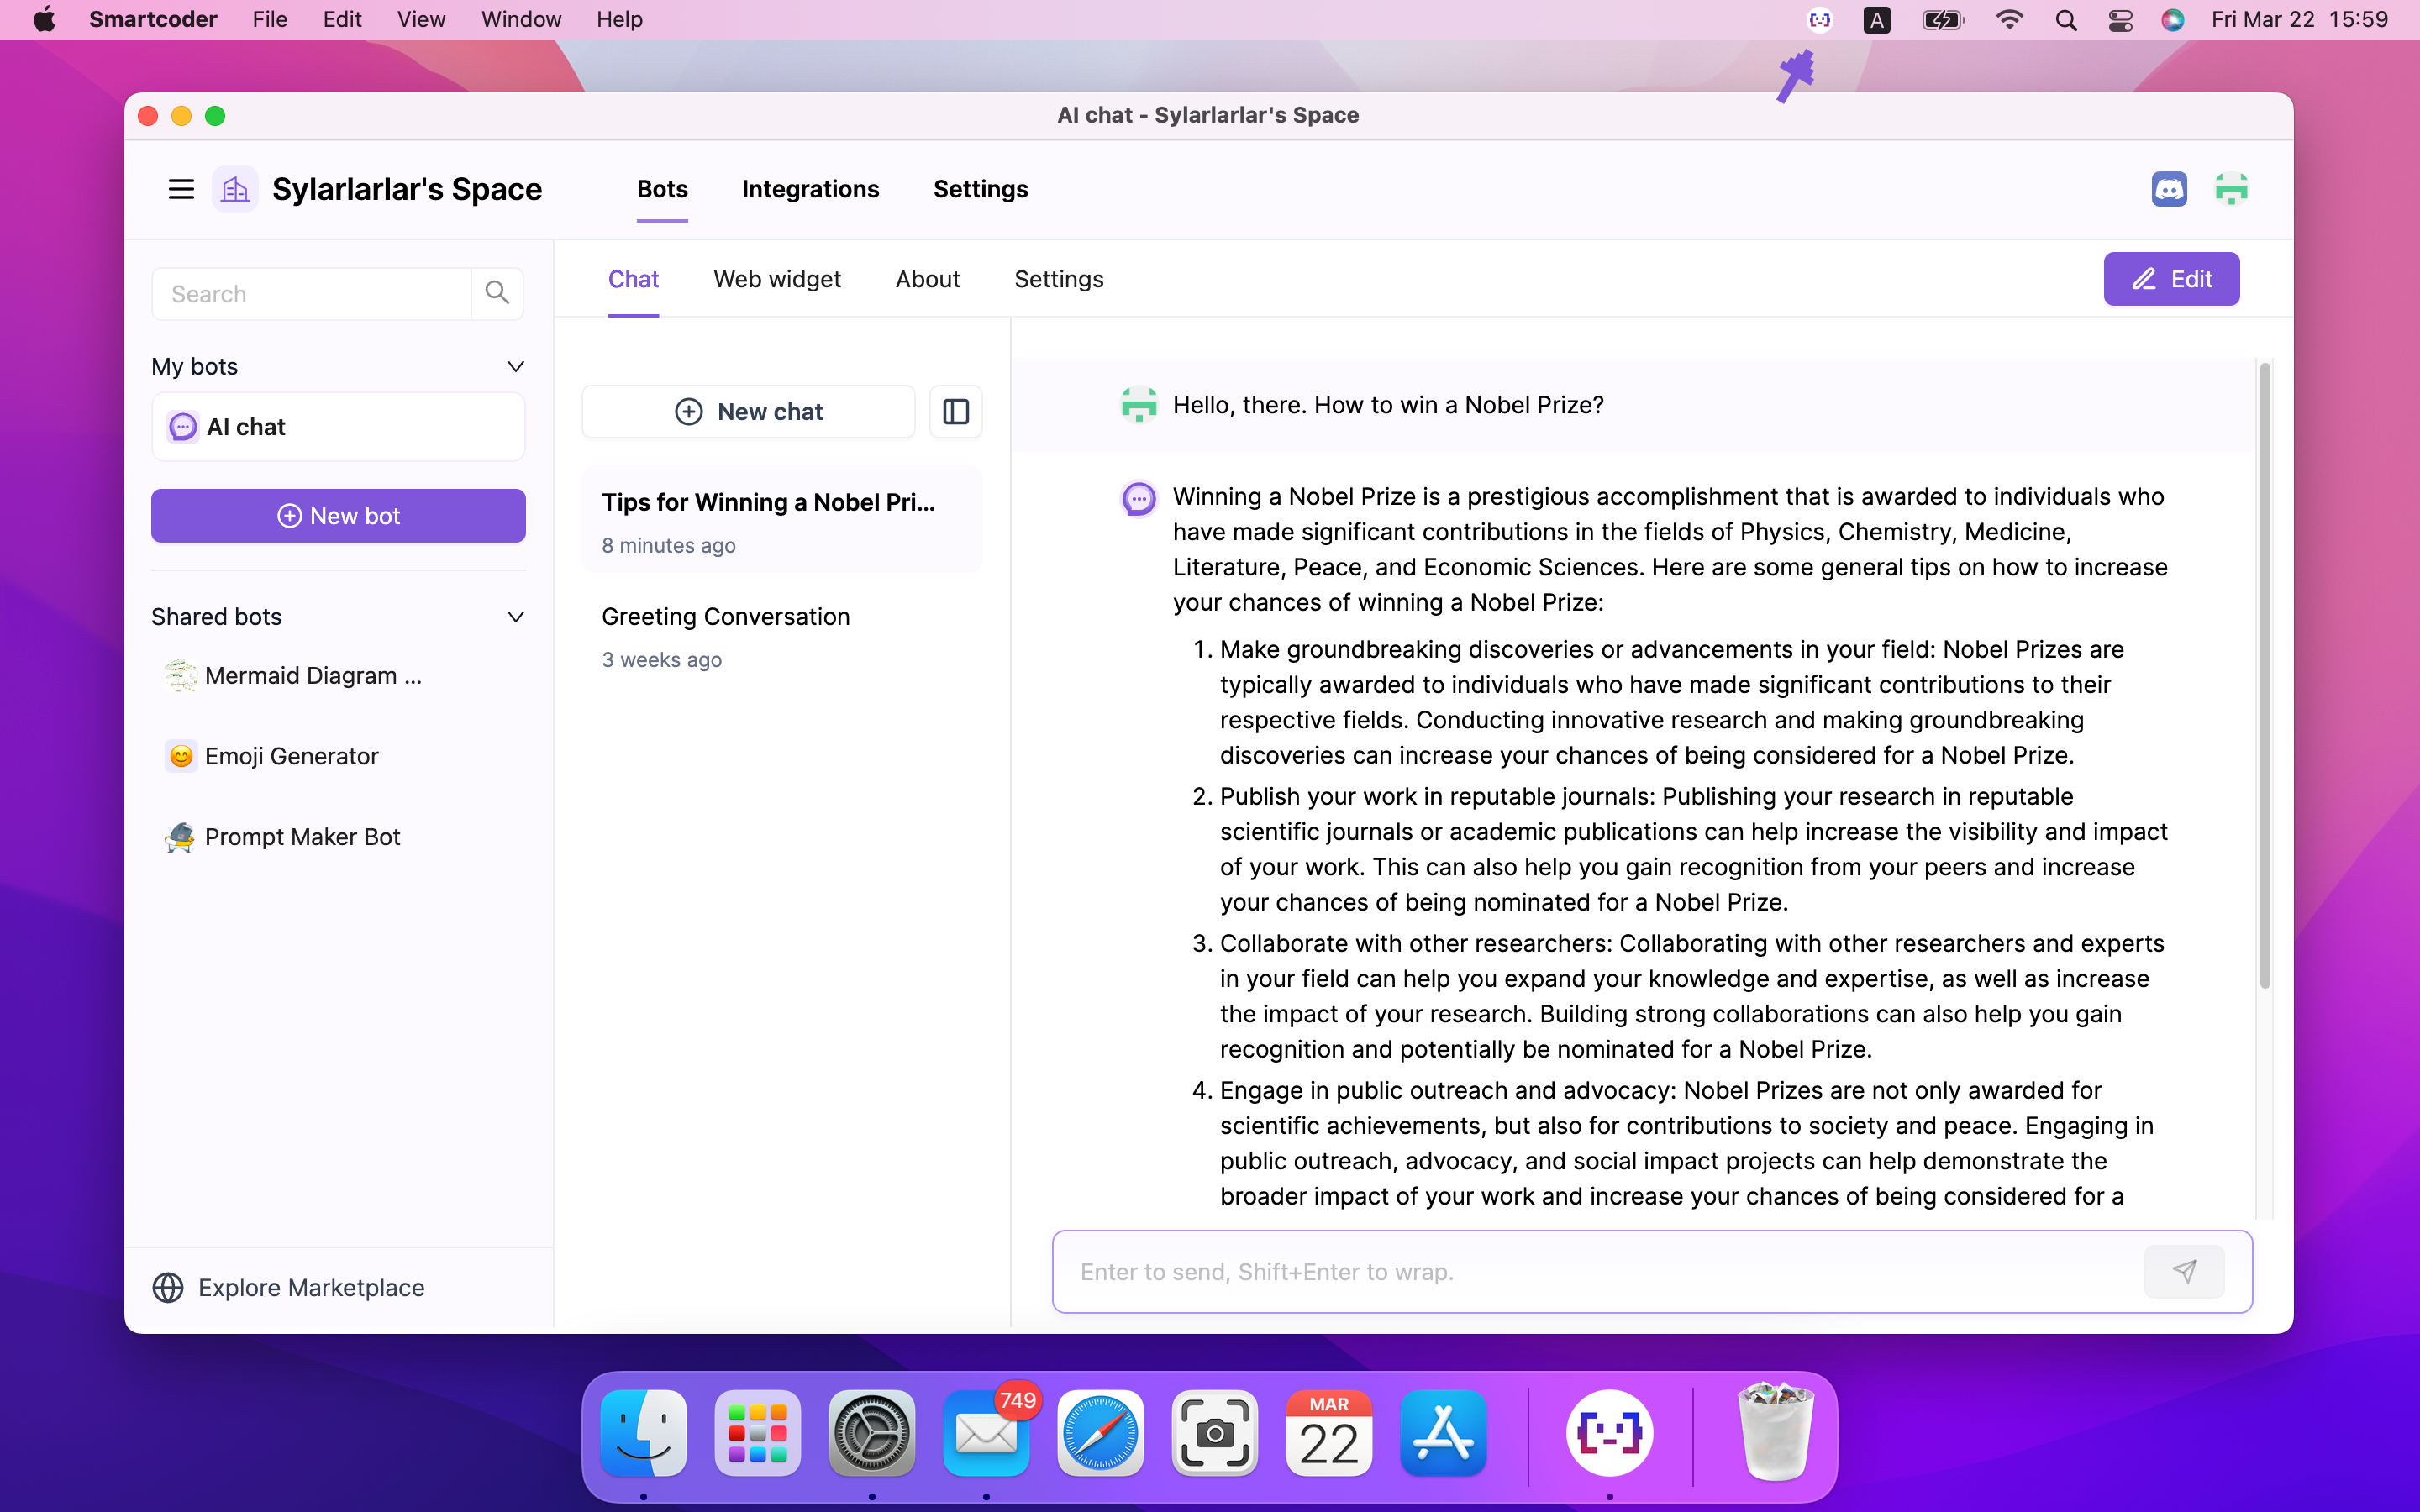The width and height of the screenshot is (2420, 1512).
Task: Open the bot Settings sub-tab
Action: [x=1059, y=279]
